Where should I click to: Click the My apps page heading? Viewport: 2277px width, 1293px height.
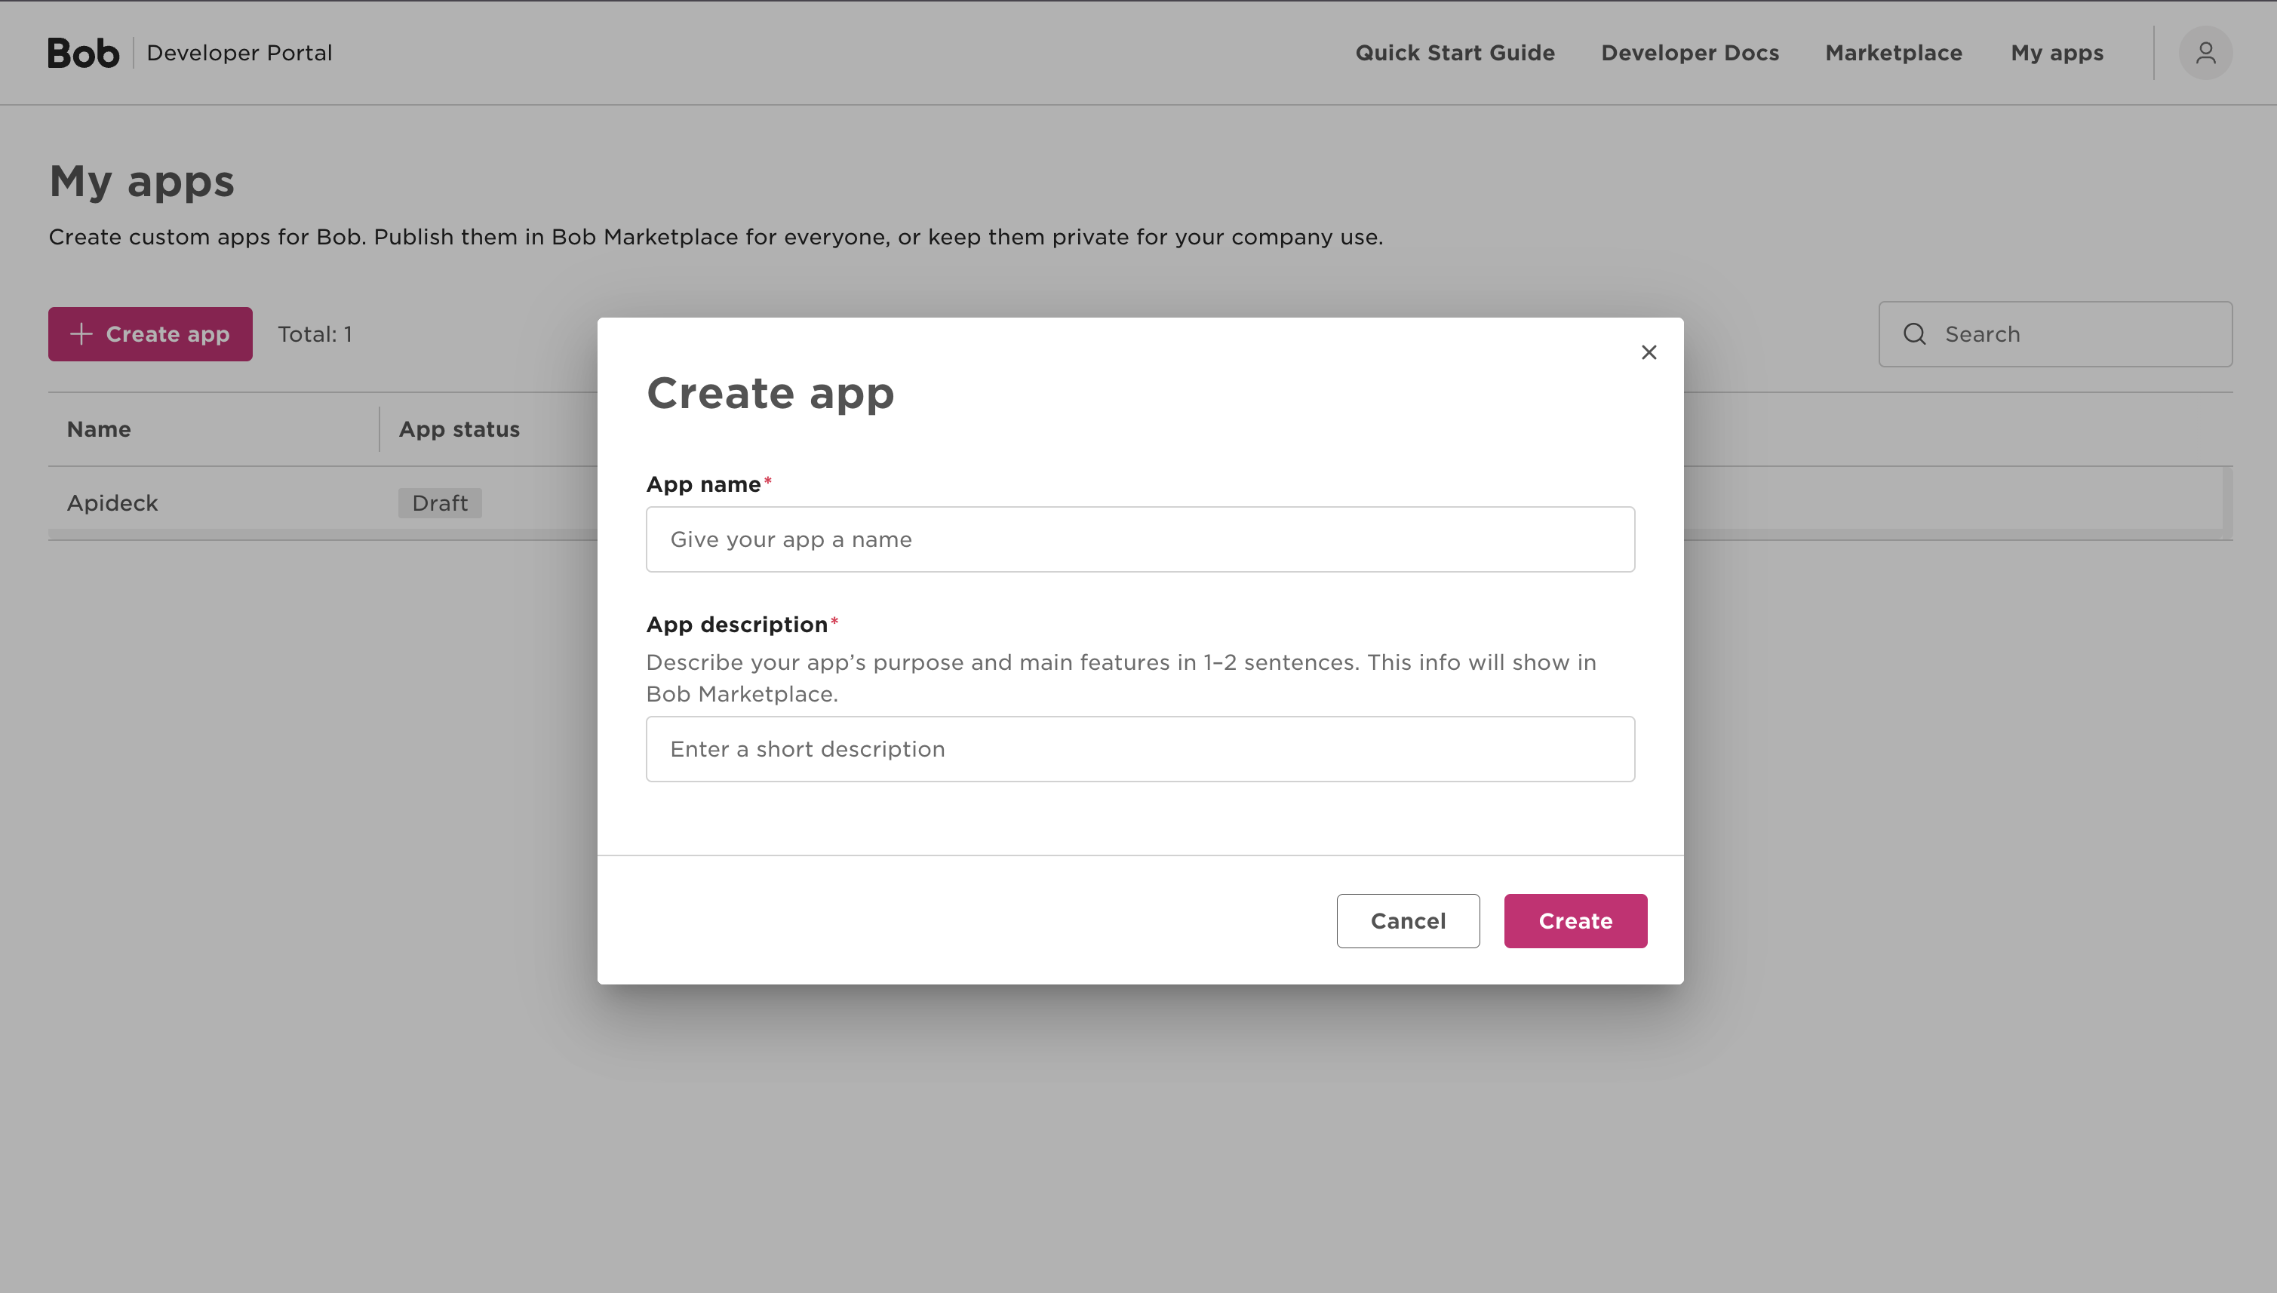point(141,181)
